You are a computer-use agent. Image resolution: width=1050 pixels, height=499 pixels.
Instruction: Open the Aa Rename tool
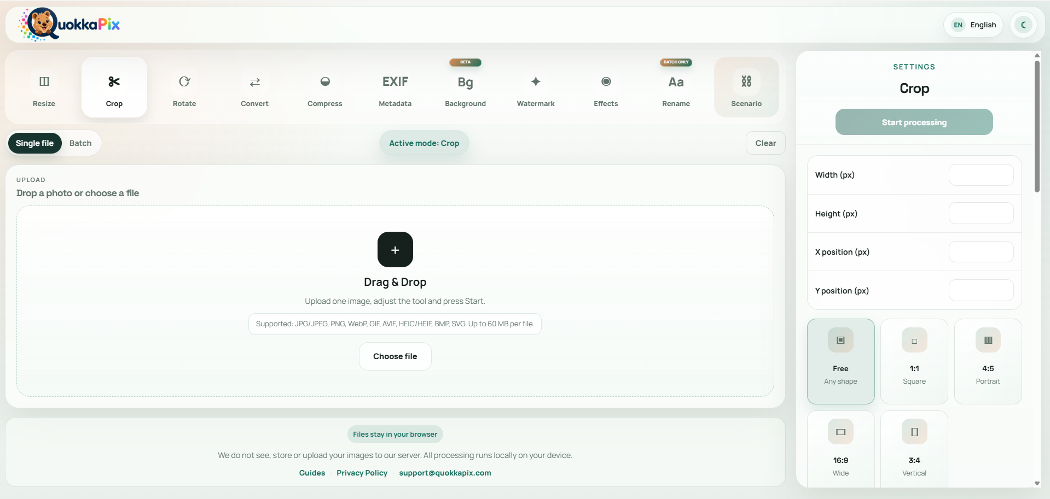tap(676, 87)
